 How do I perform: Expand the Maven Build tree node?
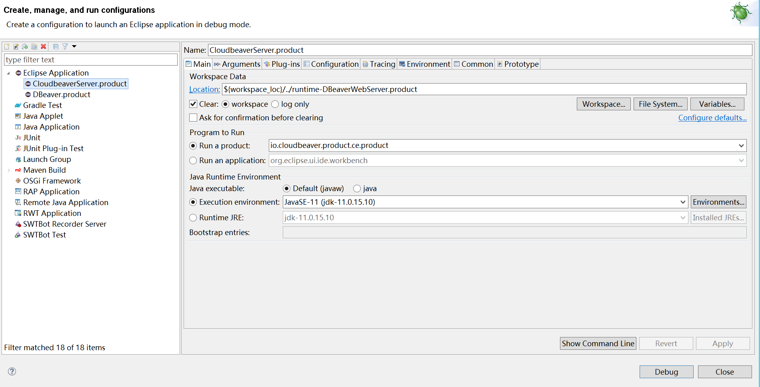click(x=9, y=170)
